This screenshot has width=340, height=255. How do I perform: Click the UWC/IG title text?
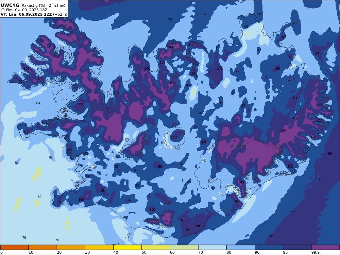10,5
